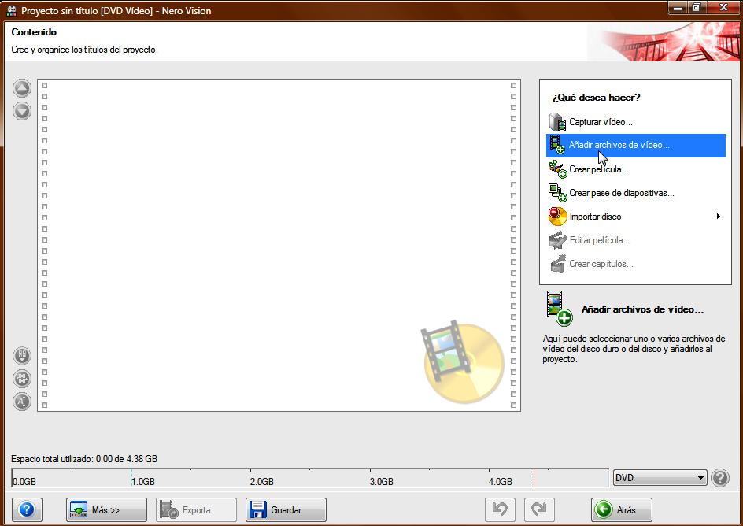Click the move title down arrow button
This screenshot has height=526, width=743.
pos(22,111)
